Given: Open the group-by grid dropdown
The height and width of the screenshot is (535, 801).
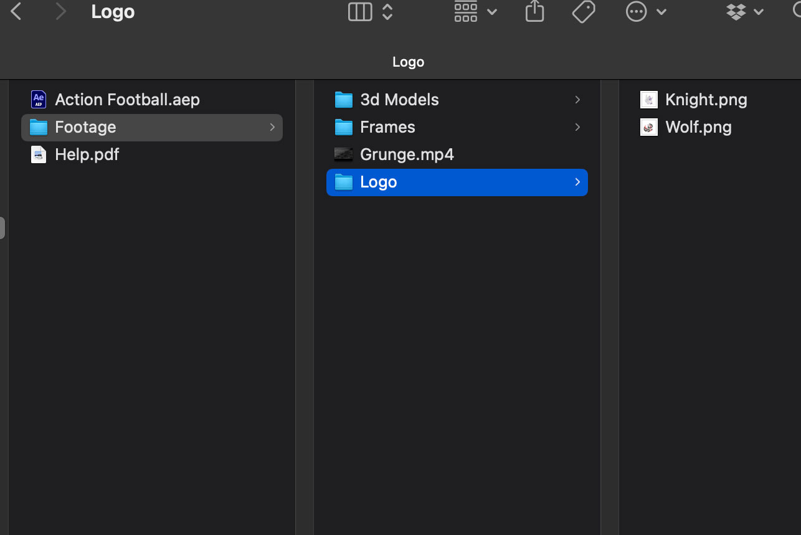Looking at the screenshot, I should [x=475, y=12].
